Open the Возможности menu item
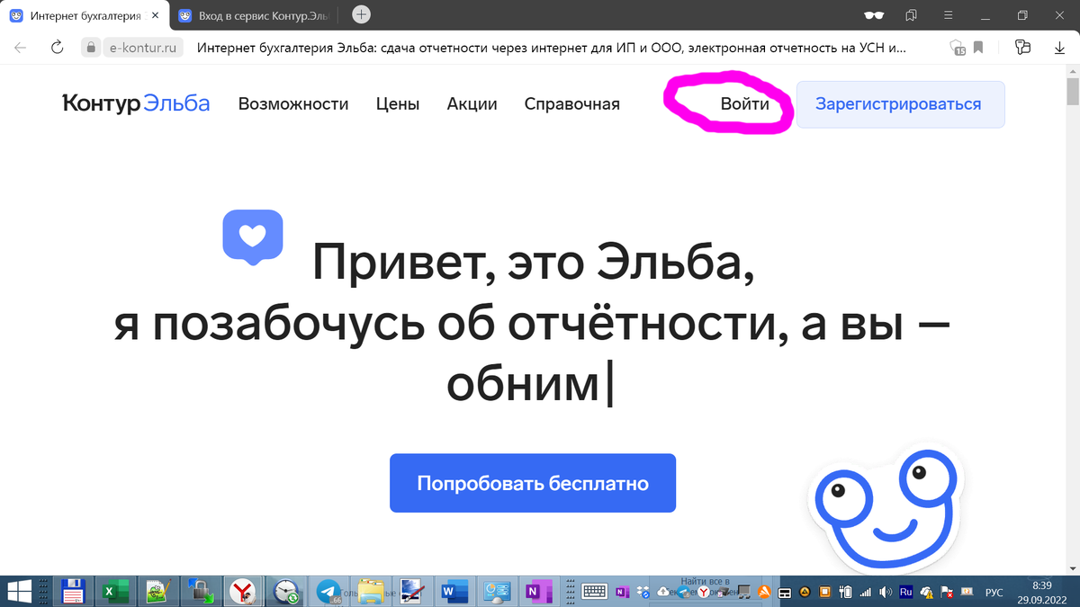 293,103
